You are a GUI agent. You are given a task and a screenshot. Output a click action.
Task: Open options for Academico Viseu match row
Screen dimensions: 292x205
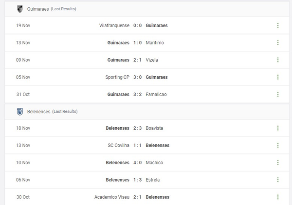[x=278, y=197]
